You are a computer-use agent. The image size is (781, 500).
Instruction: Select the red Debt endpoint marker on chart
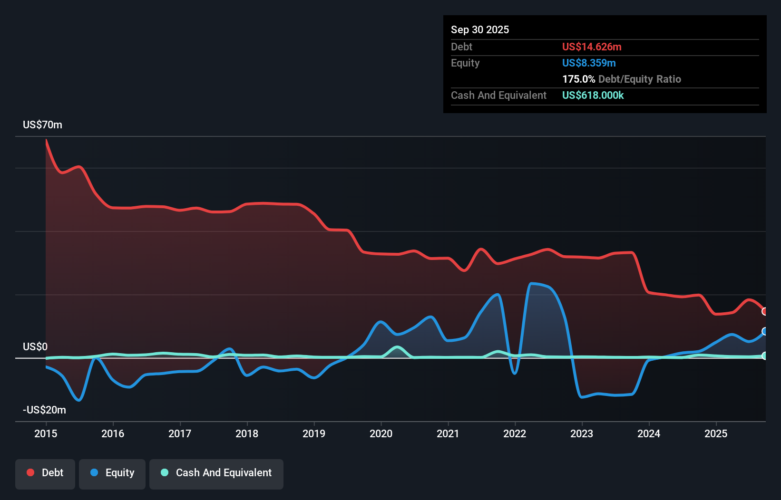point(764,311)
